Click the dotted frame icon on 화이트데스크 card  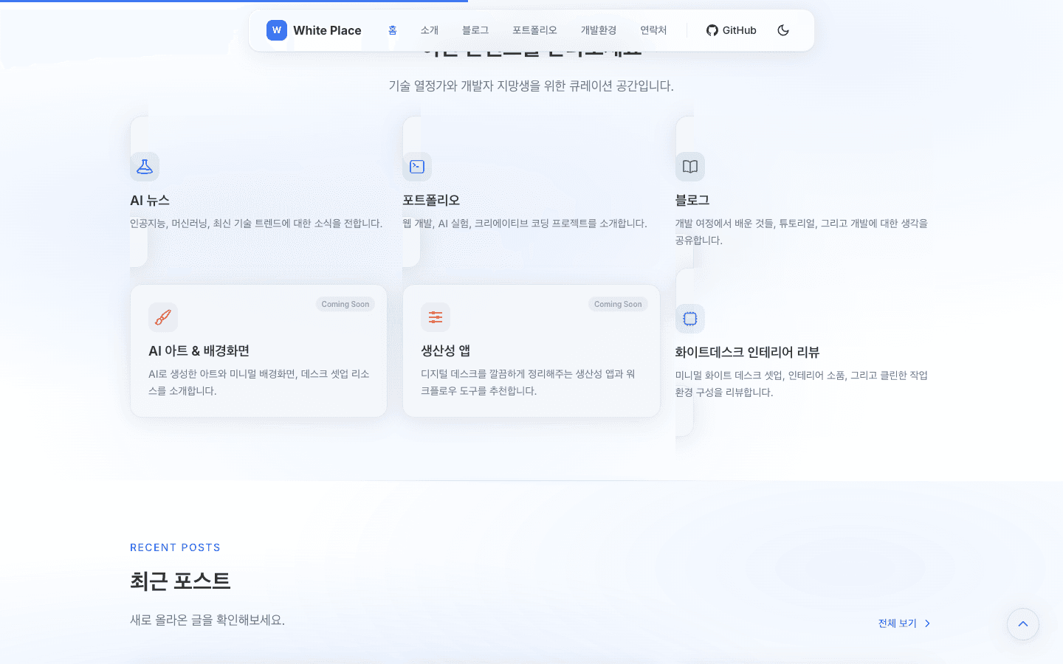(690, 319)
